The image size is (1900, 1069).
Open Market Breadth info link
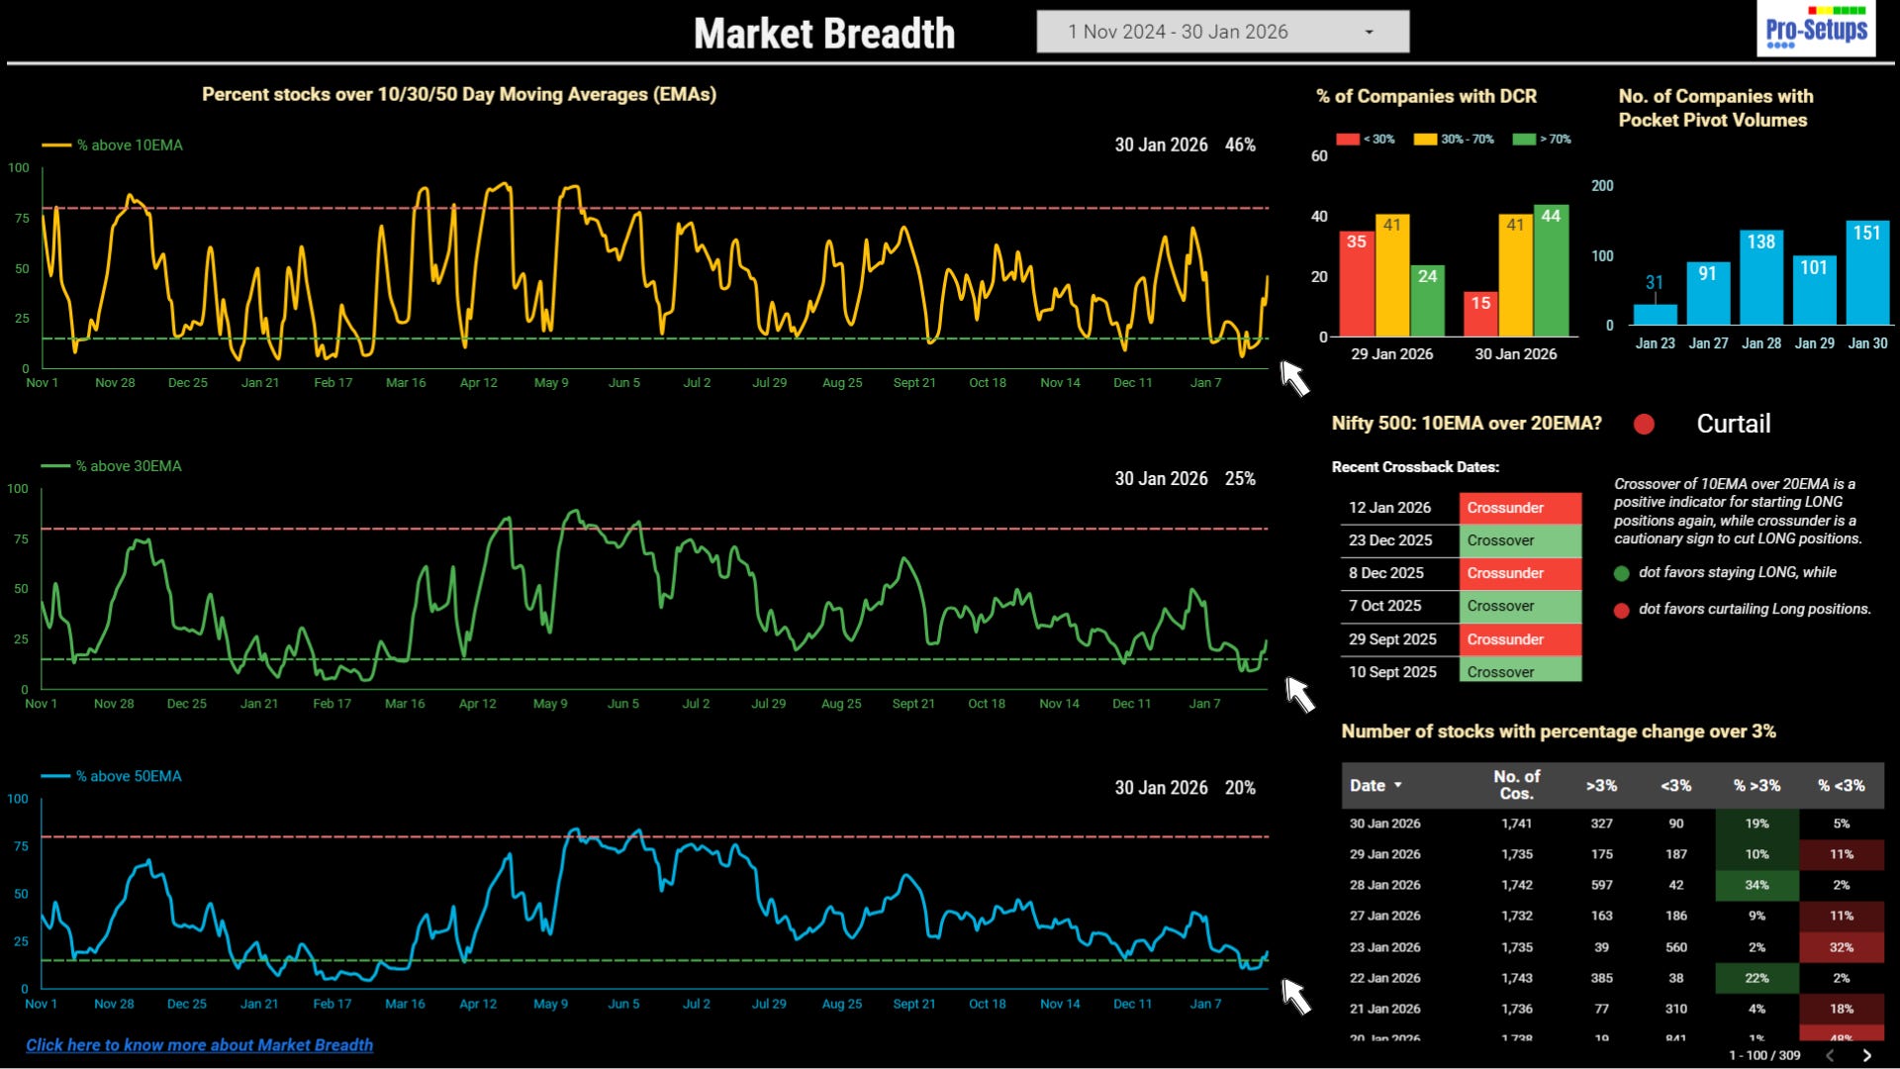199,1044
